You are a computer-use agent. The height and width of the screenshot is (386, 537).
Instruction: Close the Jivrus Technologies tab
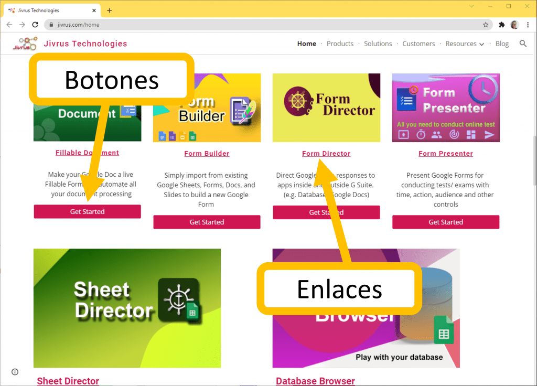point(94,10)
